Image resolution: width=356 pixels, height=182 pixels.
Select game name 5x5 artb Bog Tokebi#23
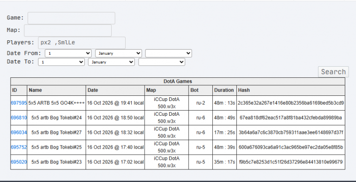click(57, 162)
